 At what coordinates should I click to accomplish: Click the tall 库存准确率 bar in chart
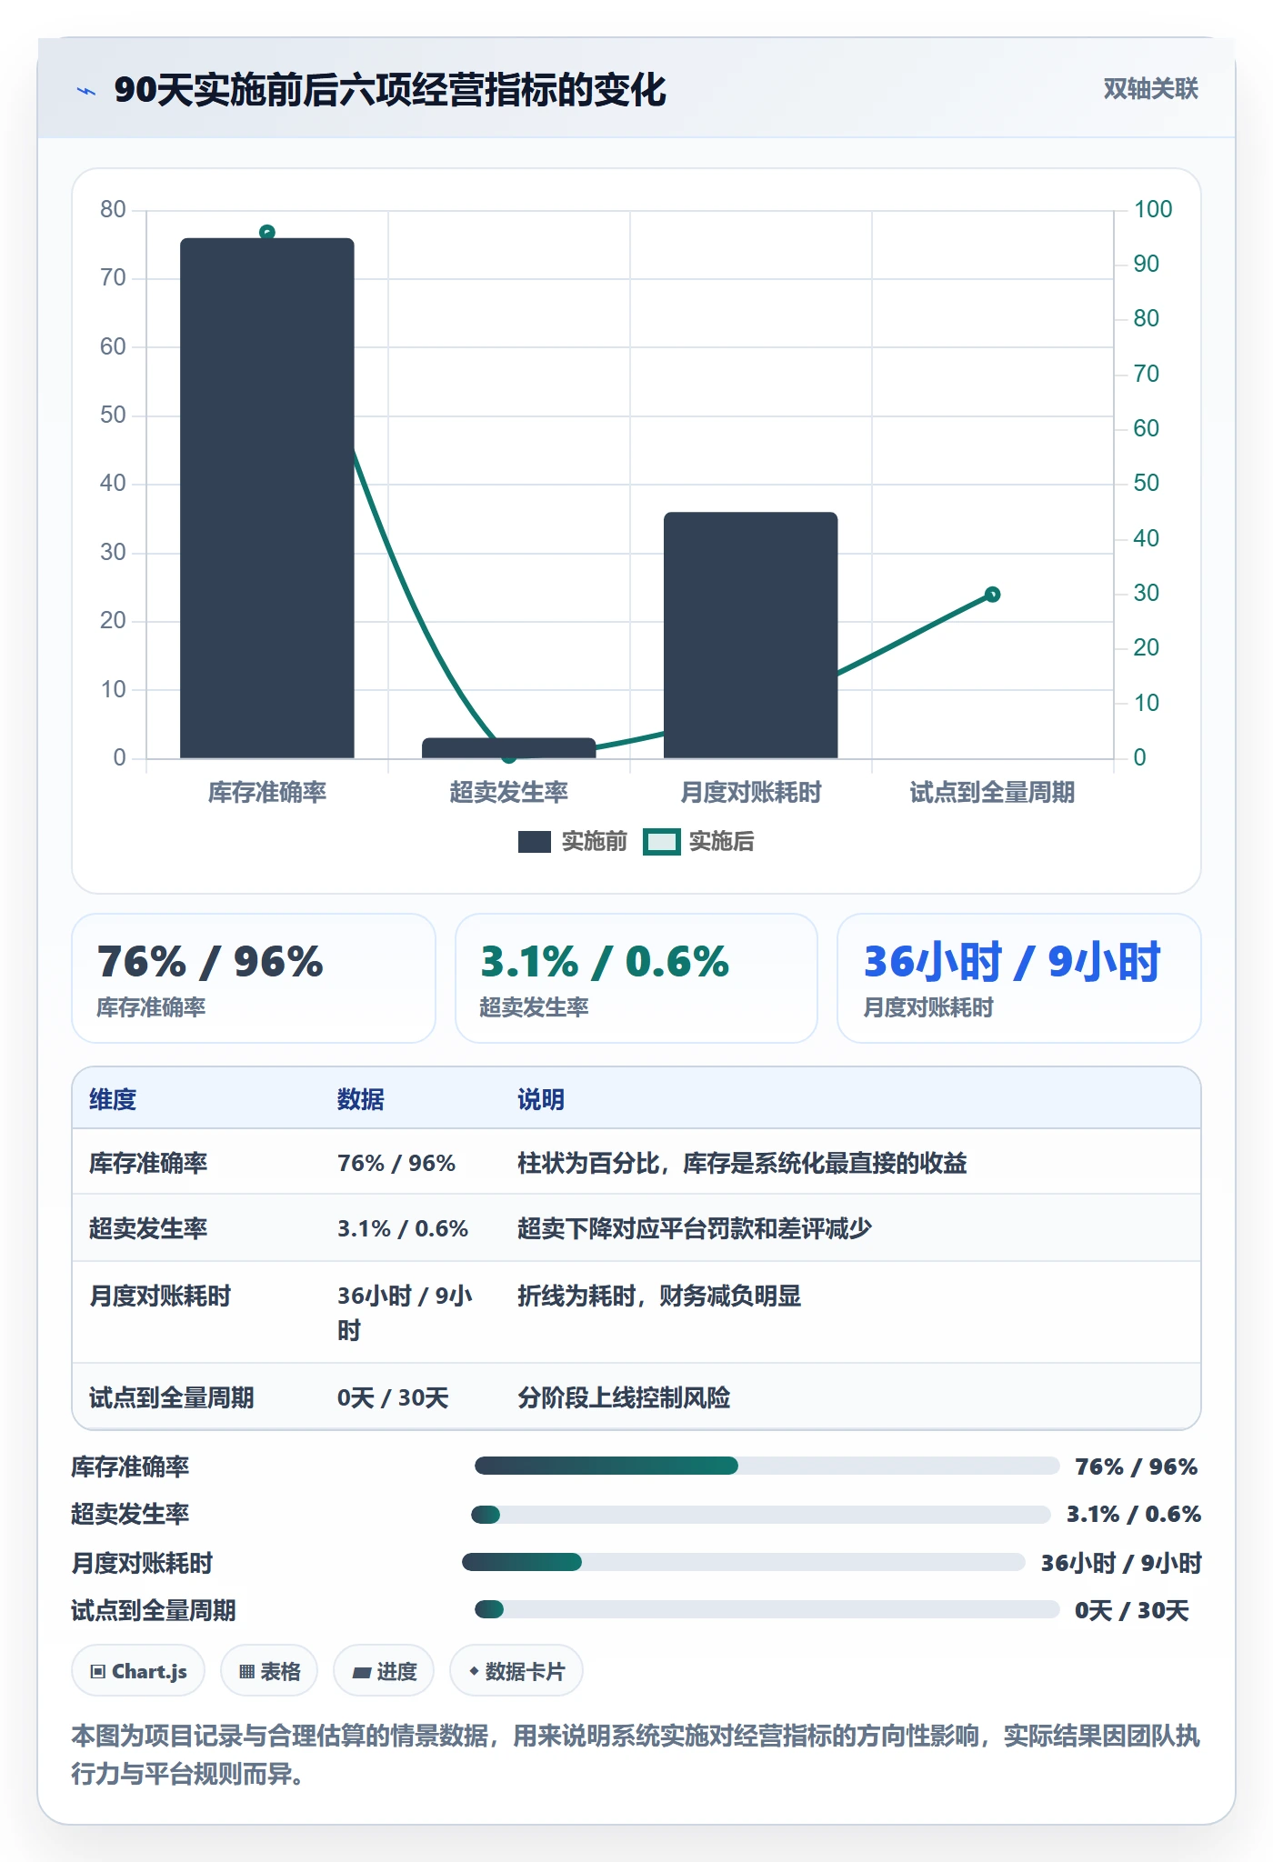click(x=267, y=497)
